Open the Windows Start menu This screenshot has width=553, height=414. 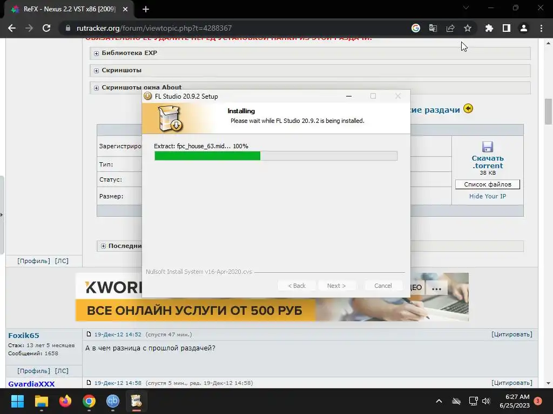click(17, 401)
